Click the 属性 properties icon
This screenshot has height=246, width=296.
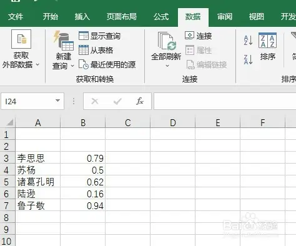click(x=190, y=50)
